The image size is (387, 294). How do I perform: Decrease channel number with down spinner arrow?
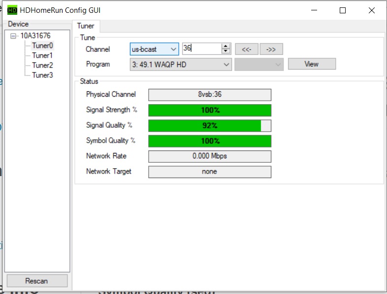tap(226, 51)
